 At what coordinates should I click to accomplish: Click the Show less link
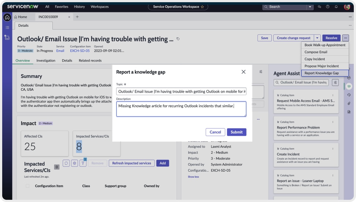(x=193, y=177)
